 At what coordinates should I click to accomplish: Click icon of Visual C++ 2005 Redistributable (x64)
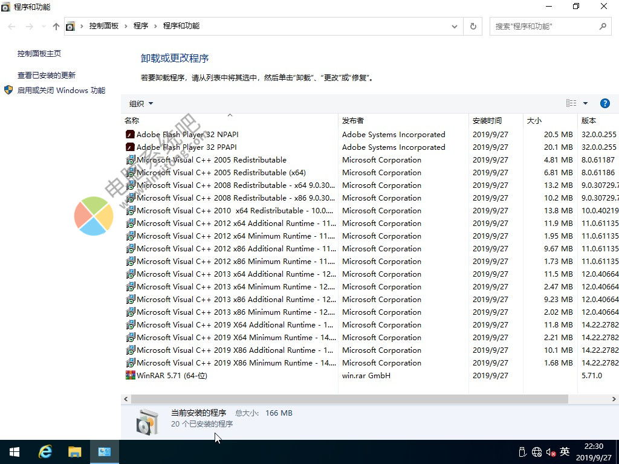[x=131, y=172]
